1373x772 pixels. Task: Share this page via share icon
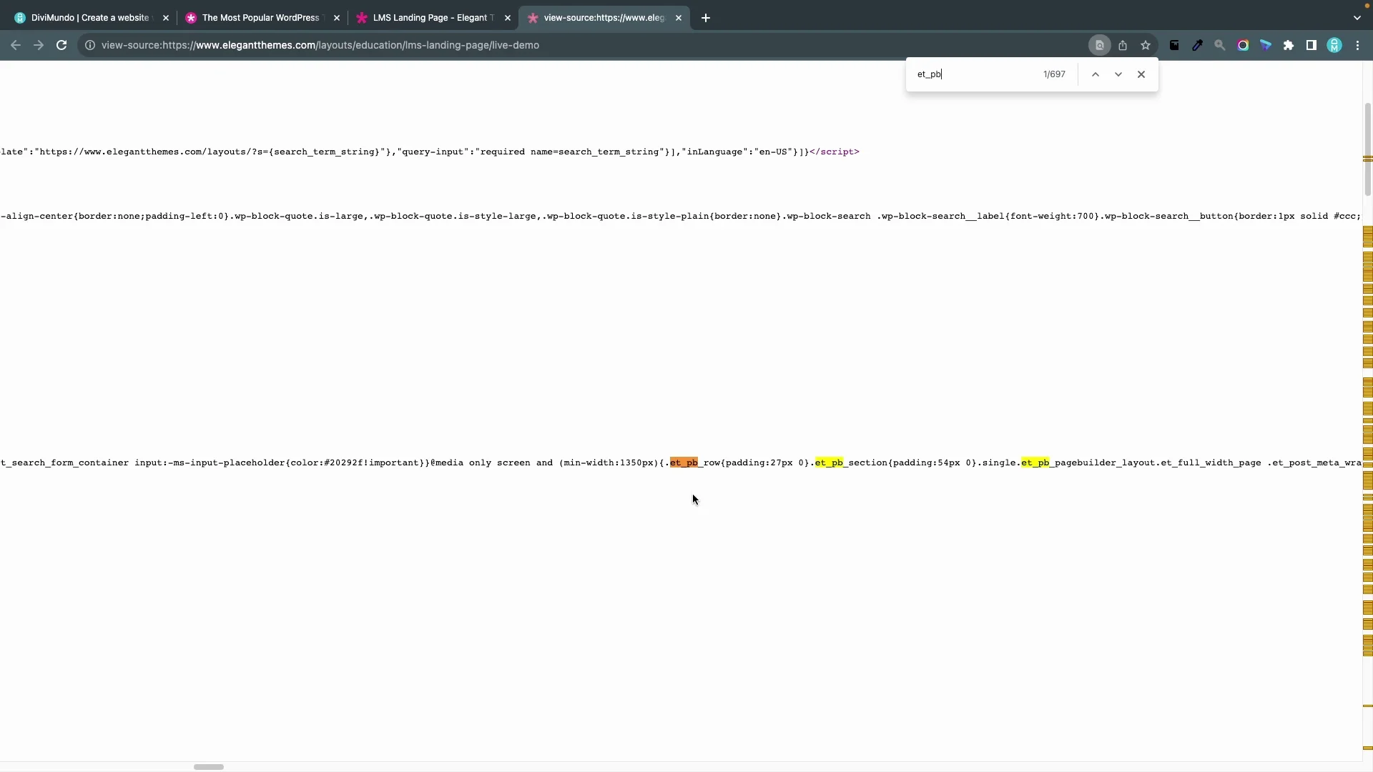[1123, 45]
